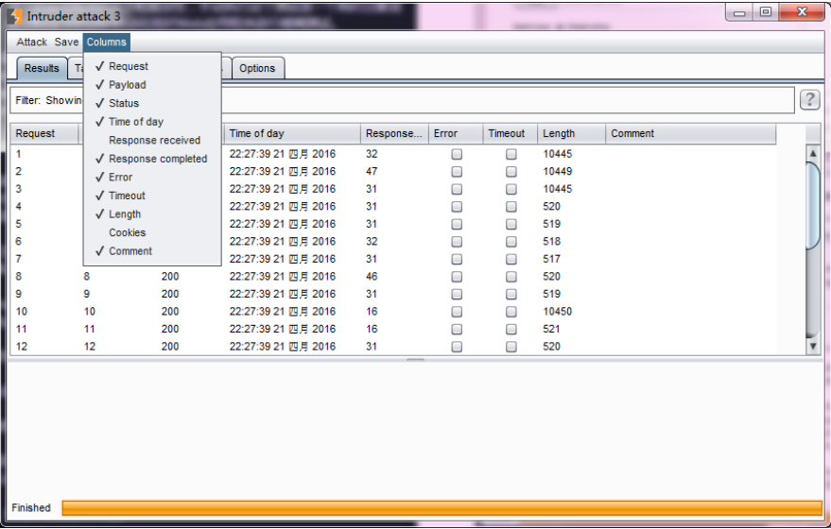Click the results table scrollbar thumb
The image size is (831, 529).
[x=812, y=205]
